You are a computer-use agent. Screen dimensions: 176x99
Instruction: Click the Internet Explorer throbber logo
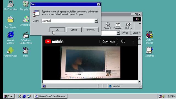pos(137,19)
